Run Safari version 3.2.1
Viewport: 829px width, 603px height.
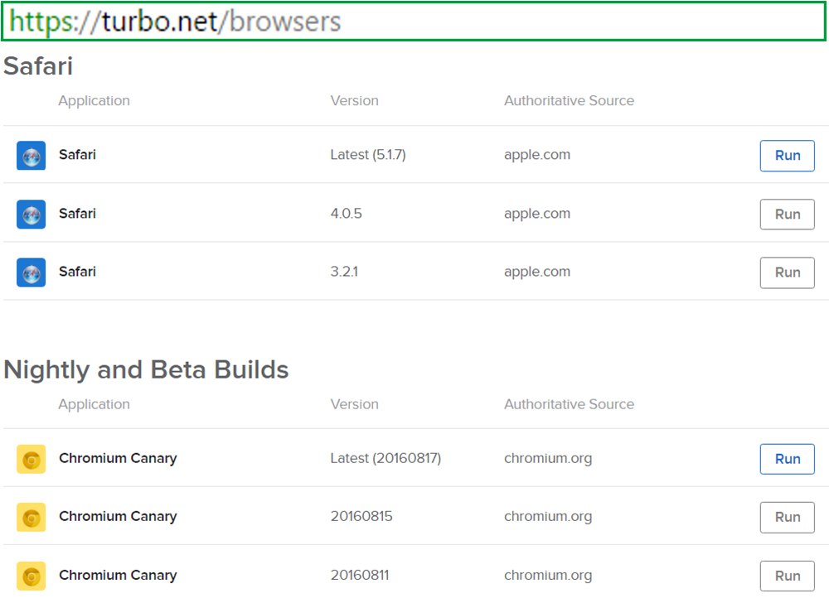tap(787, 272)
